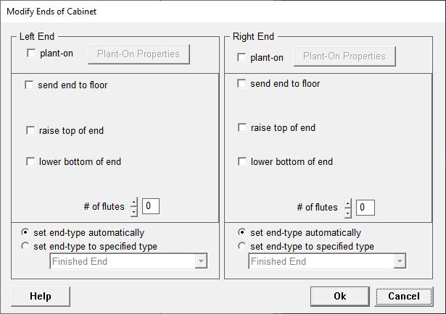446x314 pixels.
Task: Decrease Right End number of flutes
Action: (347, 213)
